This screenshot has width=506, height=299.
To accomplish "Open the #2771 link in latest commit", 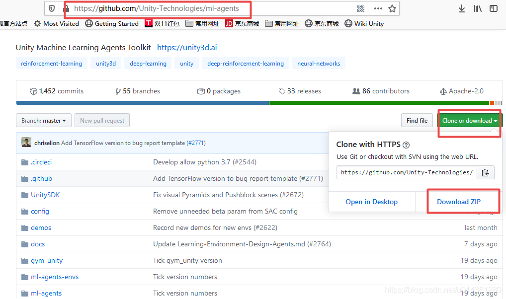I will 196,143.
